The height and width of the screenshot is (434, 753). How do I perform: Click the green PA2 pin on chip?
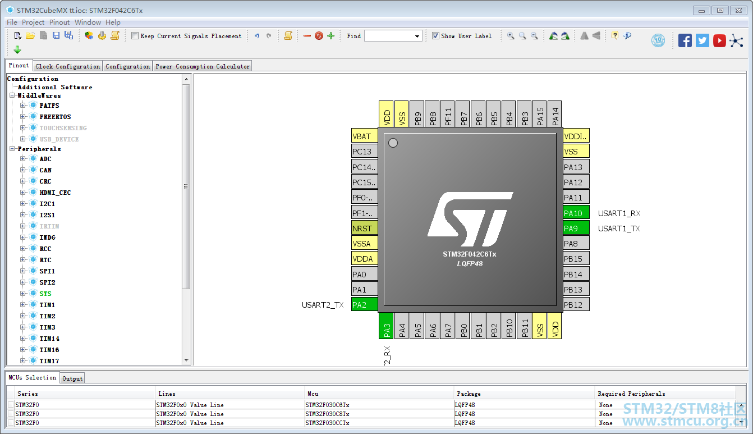pyautogui.click(x=365, y=304)
